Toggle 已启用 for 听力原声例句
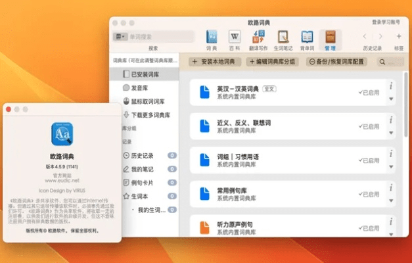 click(369, 228)
